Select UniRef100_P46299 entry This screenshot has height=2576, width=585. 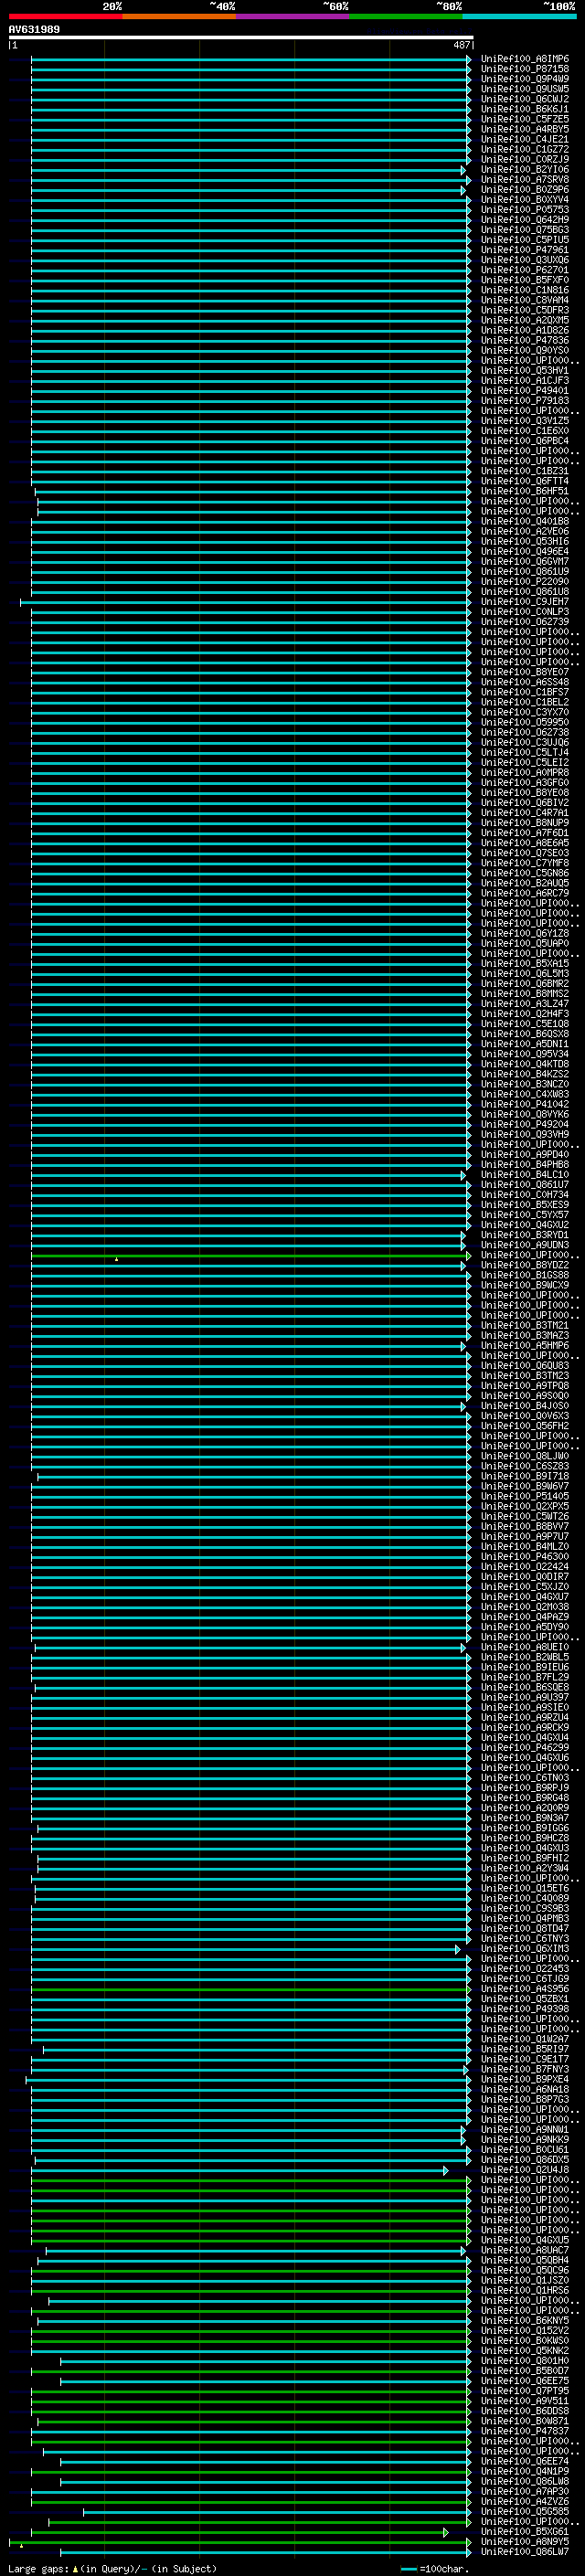(524, 1748)
